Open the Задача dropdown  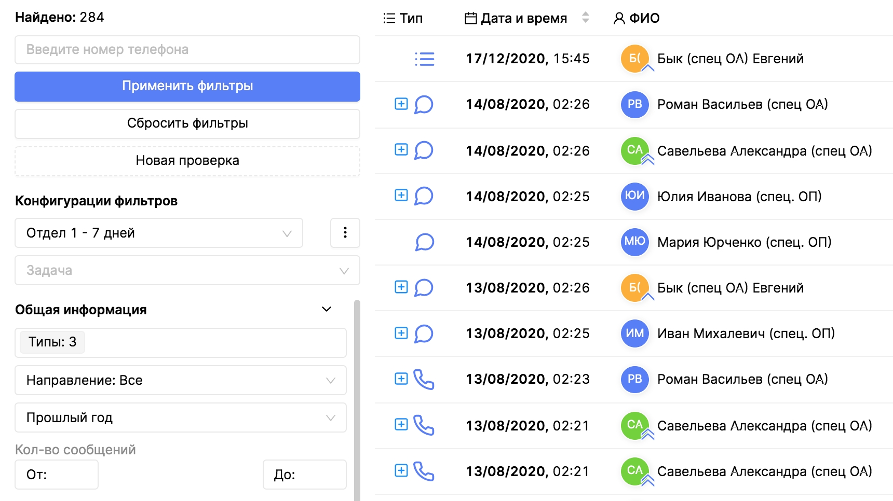click(x=187, y=270)
